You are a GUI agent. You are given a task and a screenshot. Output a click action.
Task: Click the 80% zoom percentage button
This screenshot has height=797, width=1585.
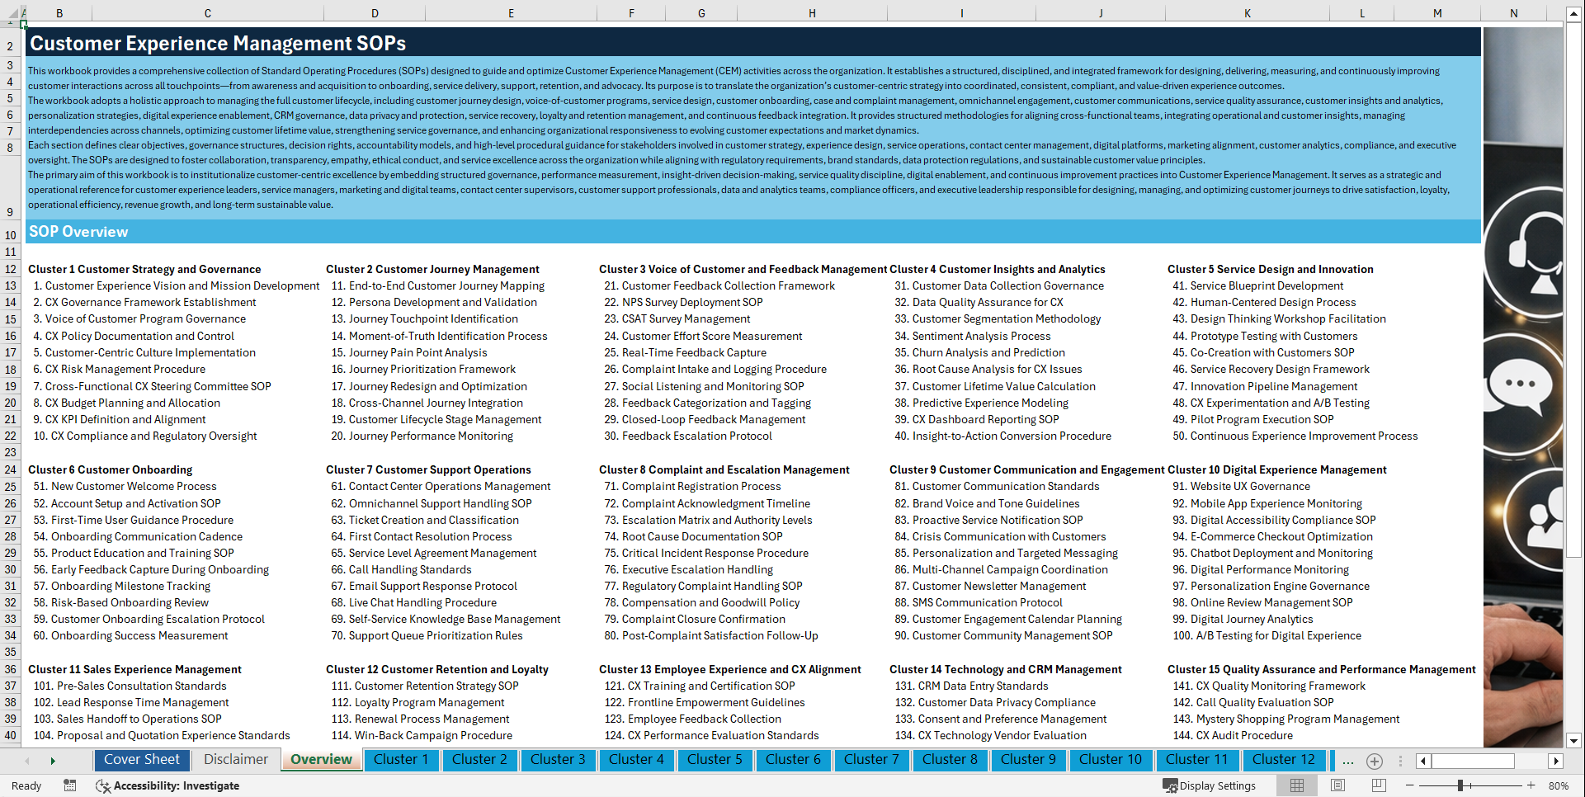pyautogui.click(x=1559, y=785)
